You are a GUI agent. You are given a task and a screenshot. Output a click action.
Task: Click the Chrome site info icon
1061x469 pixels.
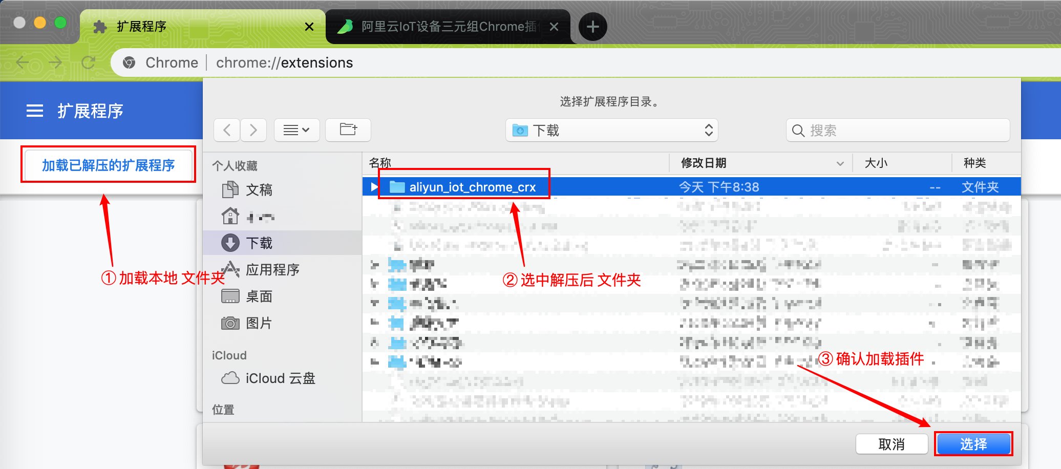point(130,62)
